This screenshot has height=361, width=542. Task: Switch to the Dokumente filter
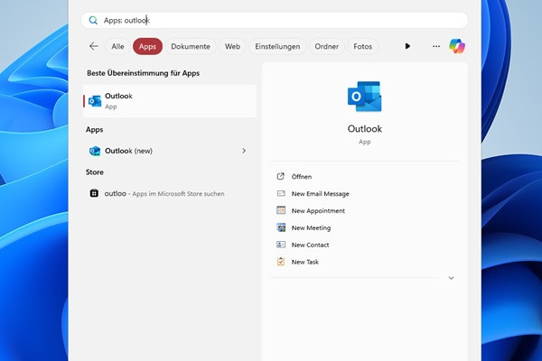pyautogui.click(x=191, y=46)
